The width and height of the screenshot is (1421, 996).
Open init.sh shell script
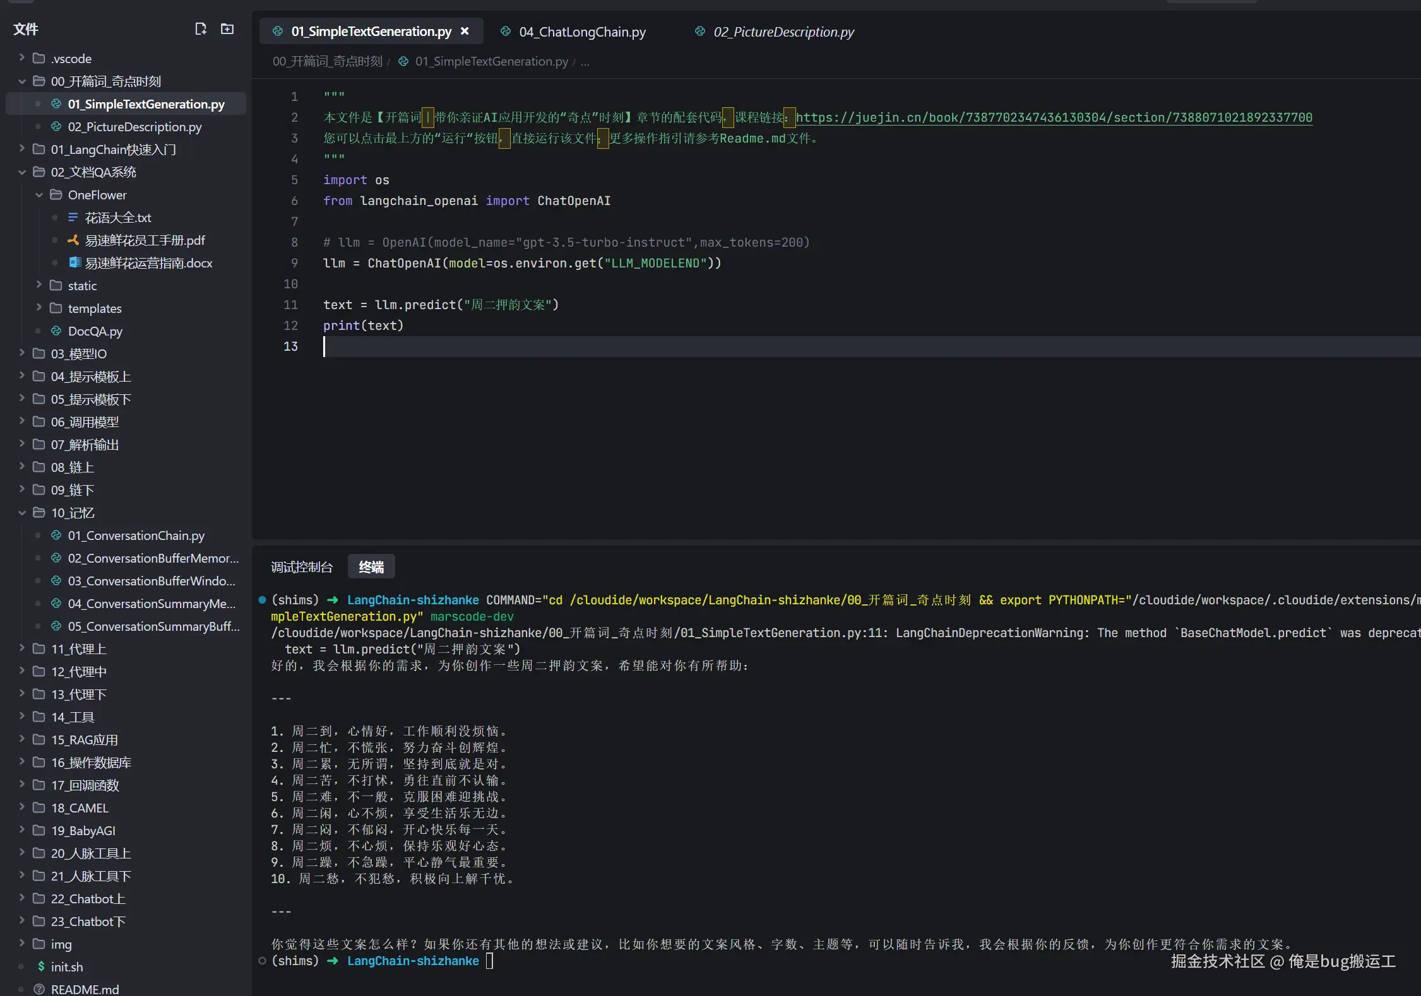[66, 966]
